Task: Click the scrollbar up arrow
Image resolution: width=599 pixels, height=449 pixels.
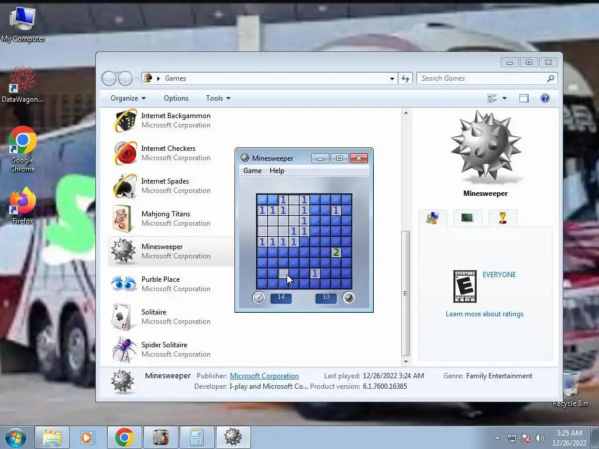Action: click(x=406, y=113)
